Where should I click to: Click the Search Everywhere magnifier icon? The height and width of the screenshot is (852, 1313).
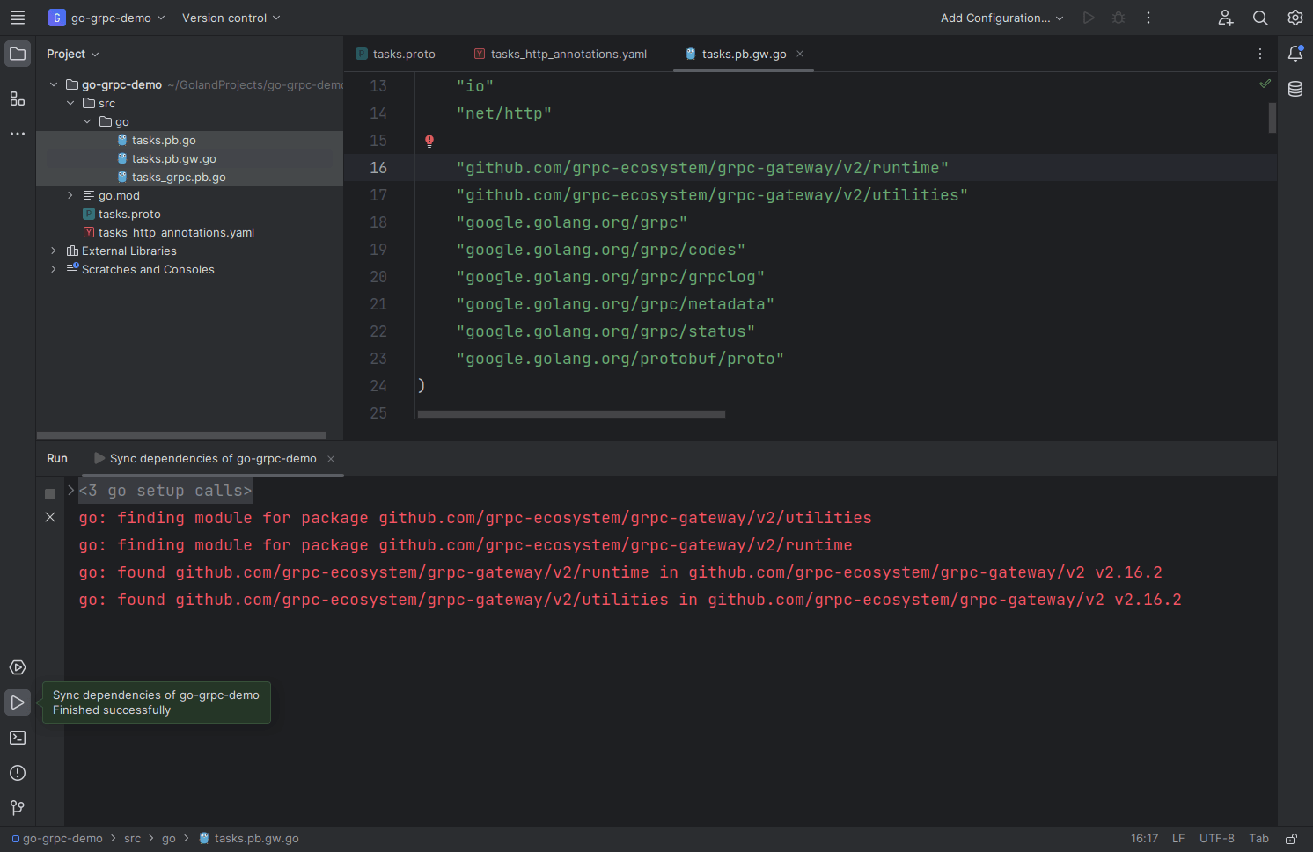pyautogui.click(x=1260, y=18)
